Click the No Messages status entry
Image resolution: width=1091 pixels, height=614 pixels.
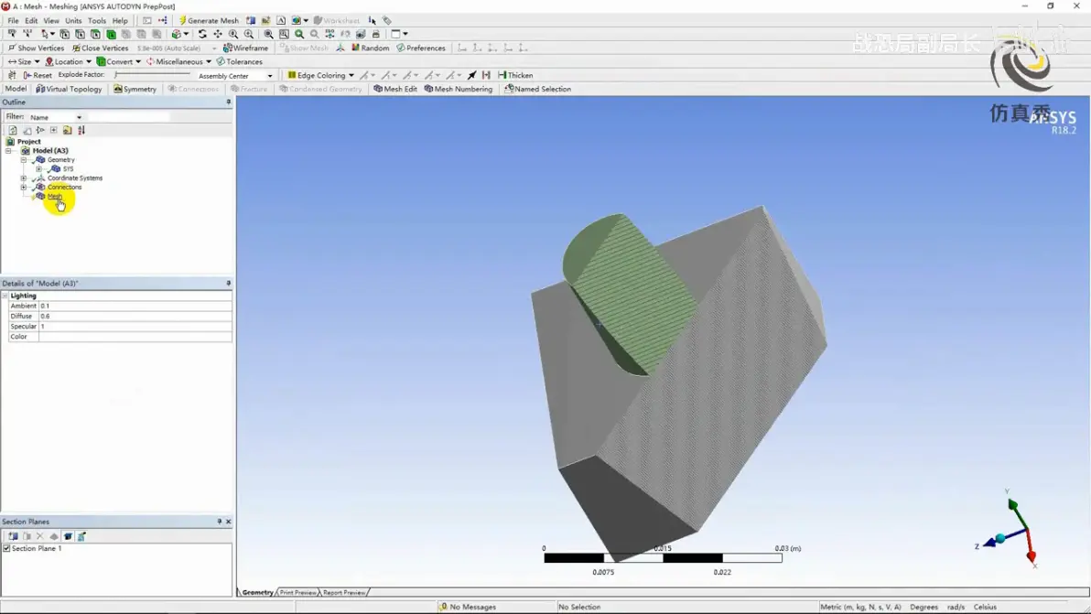pos(468,607)
